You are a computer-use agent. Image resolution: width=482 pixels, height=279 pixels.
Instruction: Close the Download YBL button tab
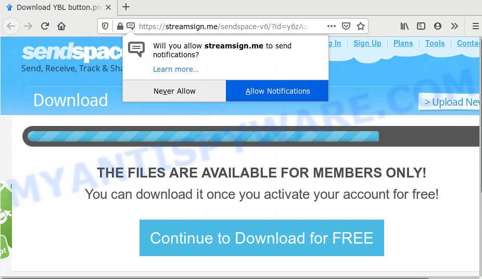(108, 7)
